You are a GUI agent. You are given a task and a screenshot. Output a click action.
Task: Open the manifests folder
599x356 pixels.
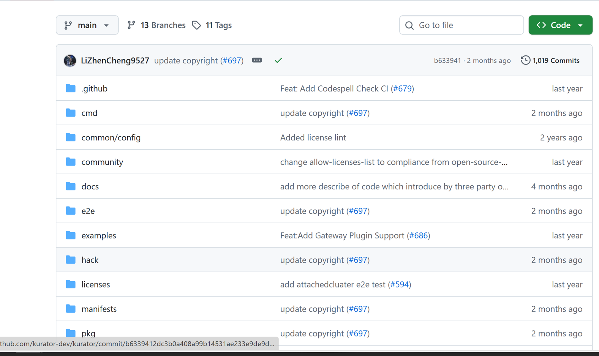click(x=99, y=309)
